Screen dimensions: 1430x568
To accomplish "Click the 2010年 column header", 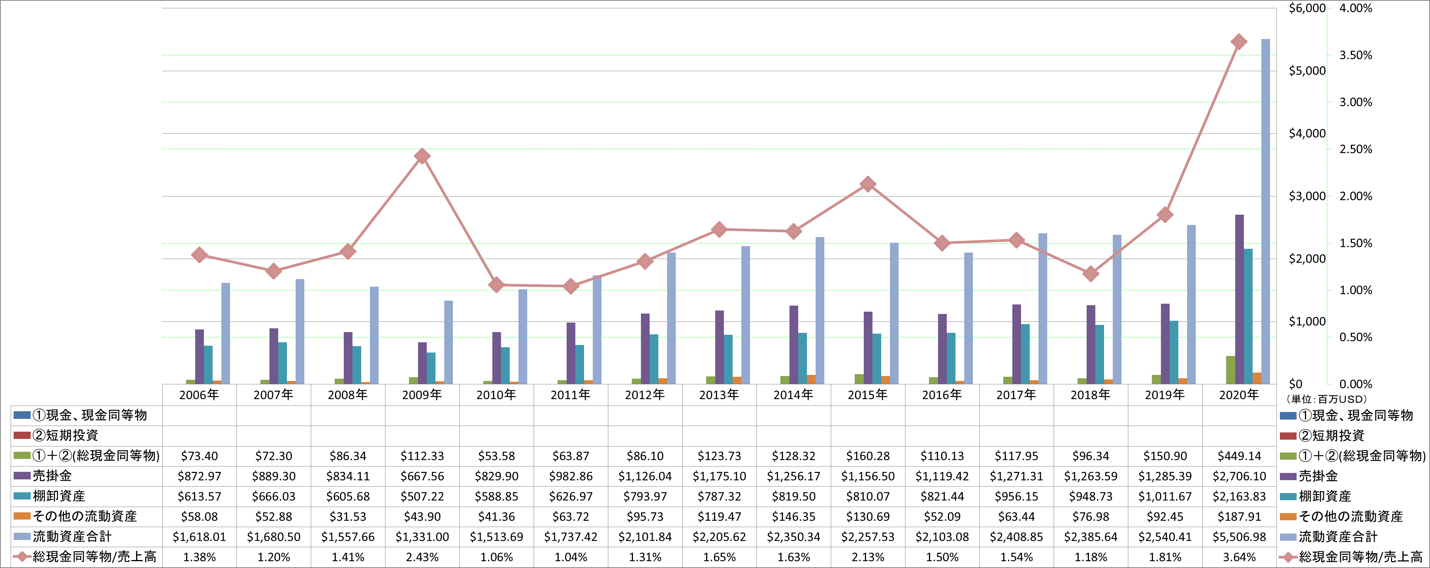I will tap(496, 395).
